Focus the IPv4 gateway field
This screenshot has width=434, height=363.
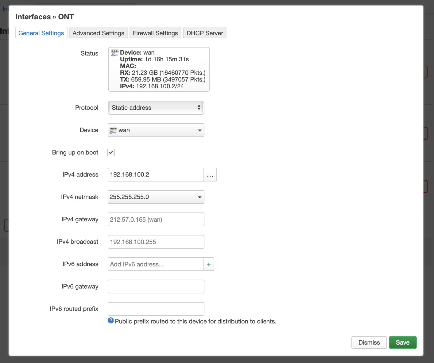point(156,219)
